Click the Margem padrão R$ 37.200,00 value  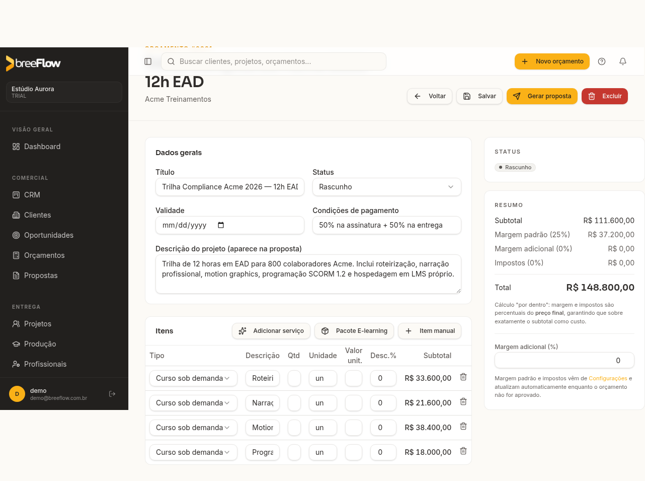[611, 235]
